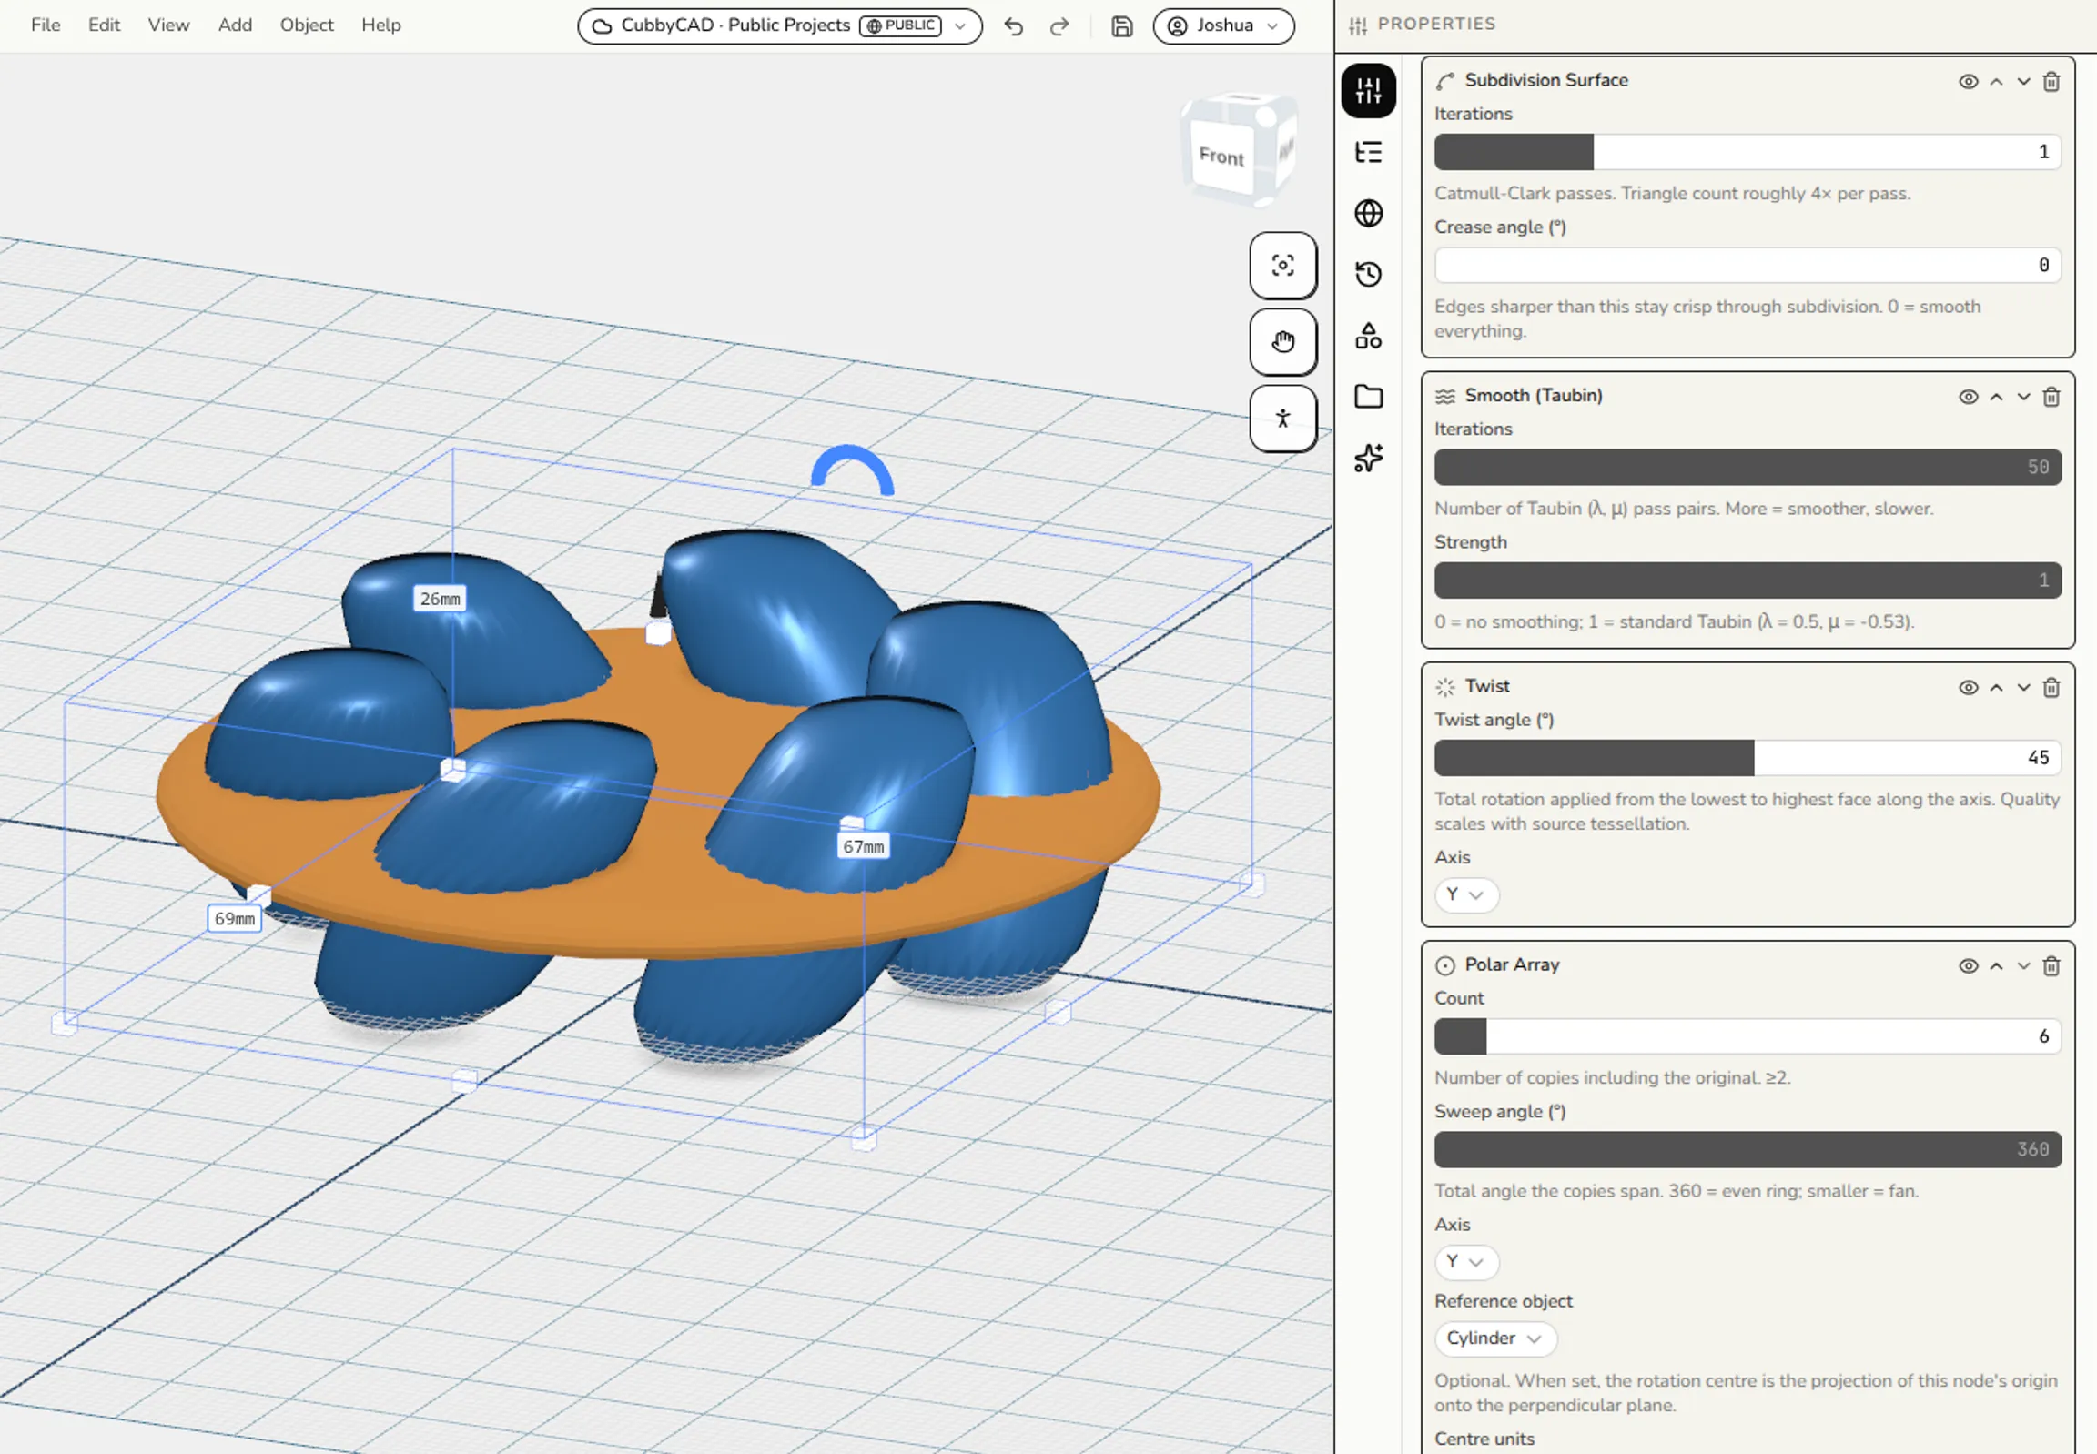Open the View menu
Viewport: 2097px width, 1454px height.
pos(168,25)
